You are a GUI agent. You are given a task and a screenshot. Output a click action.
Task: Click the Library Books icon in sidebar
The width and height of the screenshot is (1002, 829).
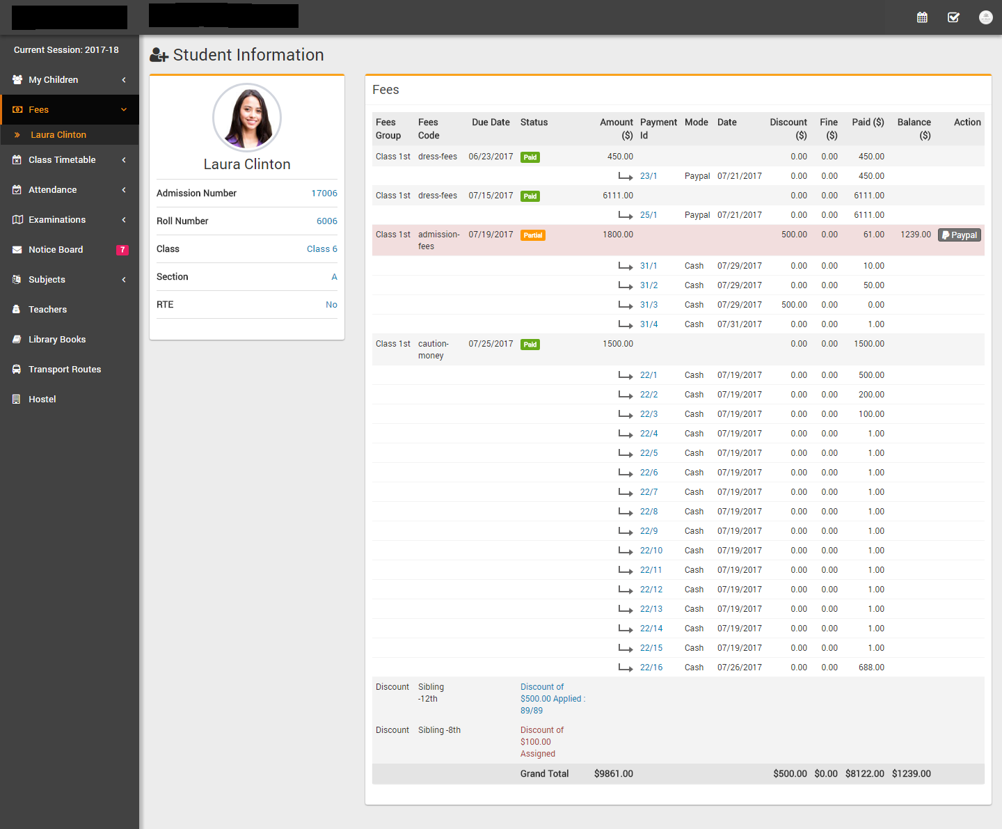coord(17,340)
